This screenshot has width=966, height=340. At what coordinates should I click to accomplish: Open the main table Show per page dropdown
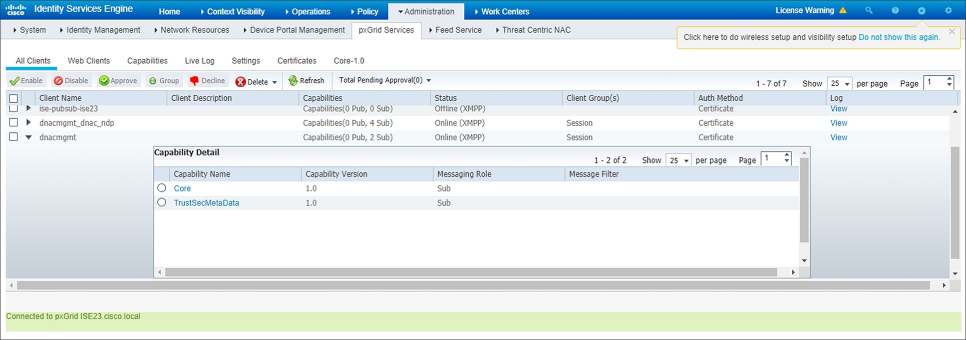[x=839, y=84]
